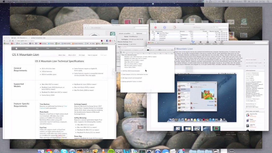Click the Time Machine search field
Image resolution: width=272 pixels, height=153 pixels.
141,28
